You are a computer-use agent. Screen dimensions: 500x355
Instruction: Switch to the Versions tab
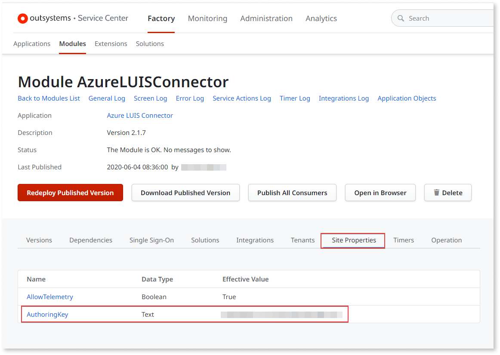click(39, 240)
